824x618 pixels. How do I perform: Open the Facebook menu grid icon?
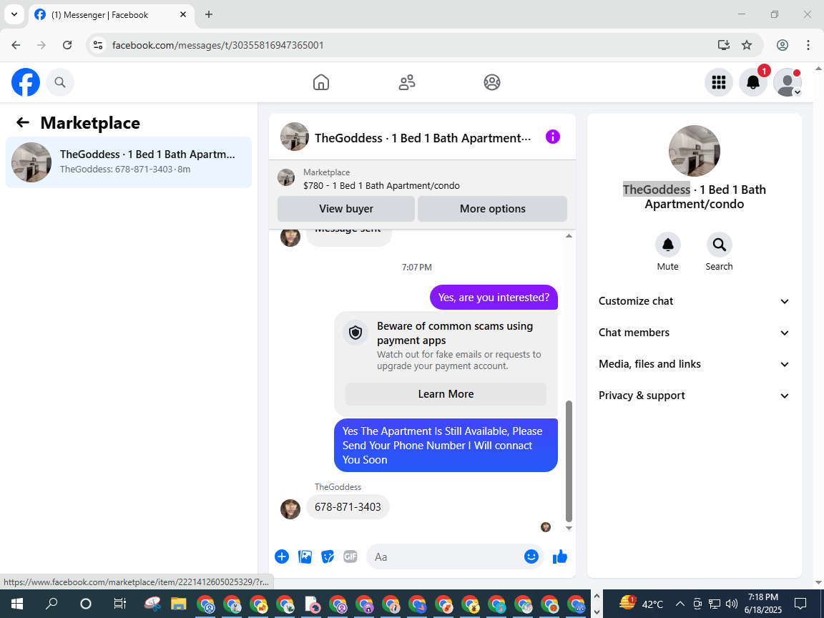(x=718, y=82)
